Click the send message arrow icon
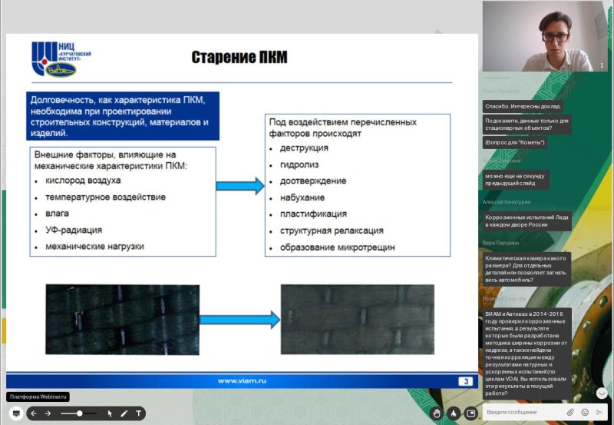This screenshot has height=425, width=614. tap(599, 412)
